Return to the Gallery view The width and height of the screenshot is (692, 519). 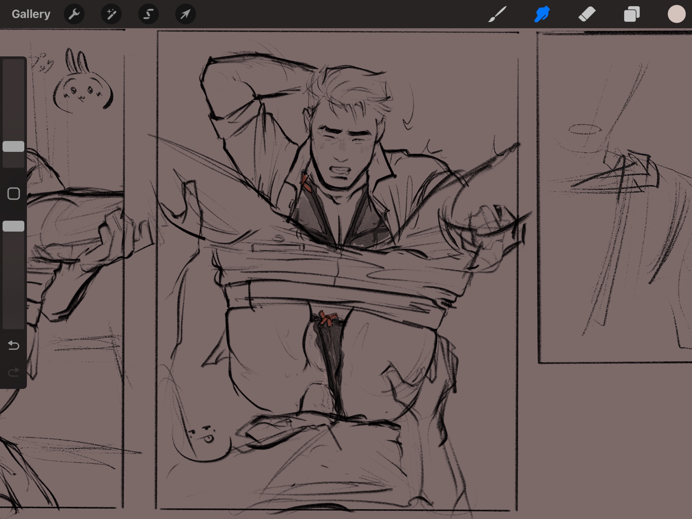[31, 14]
